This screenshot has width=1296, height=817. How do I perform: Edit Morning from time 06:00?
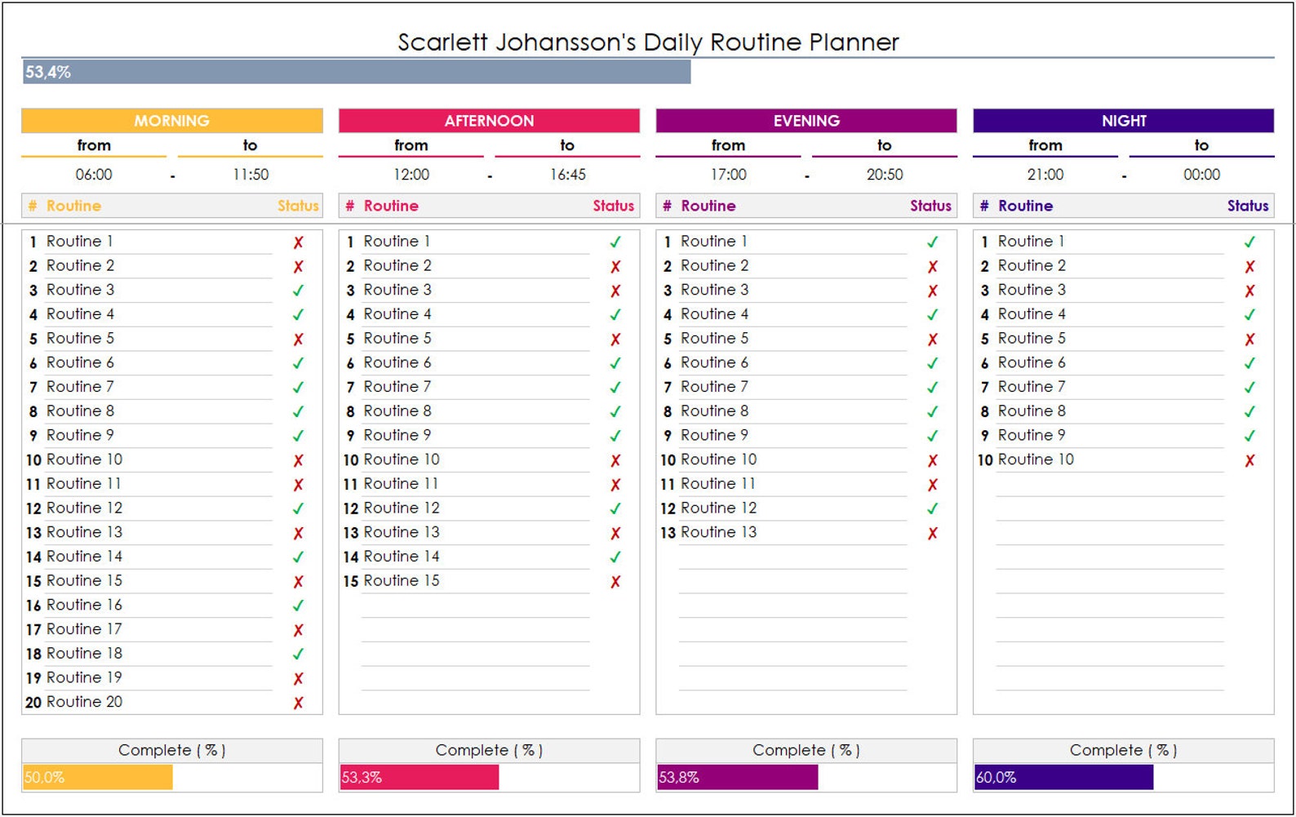click(x=94, y=175)
